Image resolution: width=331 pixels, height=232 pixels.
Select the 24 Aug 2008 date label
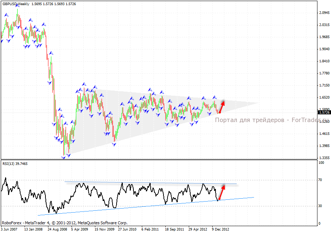click(x=58, y=229)
